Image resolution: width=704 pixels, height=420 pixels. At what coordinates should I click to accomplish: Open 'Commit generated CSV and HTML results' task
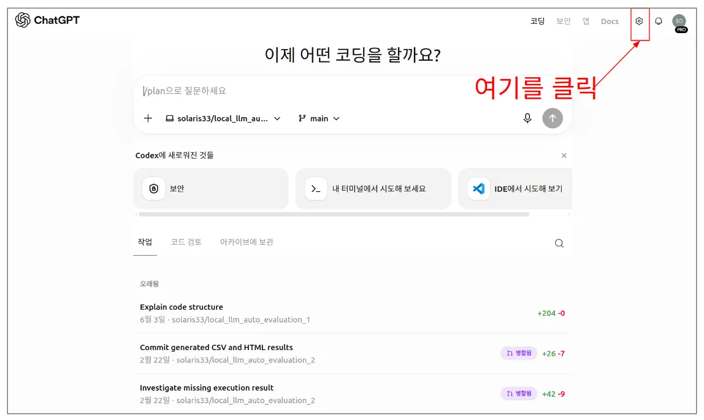pyautogui.click(x=353, y=354)
